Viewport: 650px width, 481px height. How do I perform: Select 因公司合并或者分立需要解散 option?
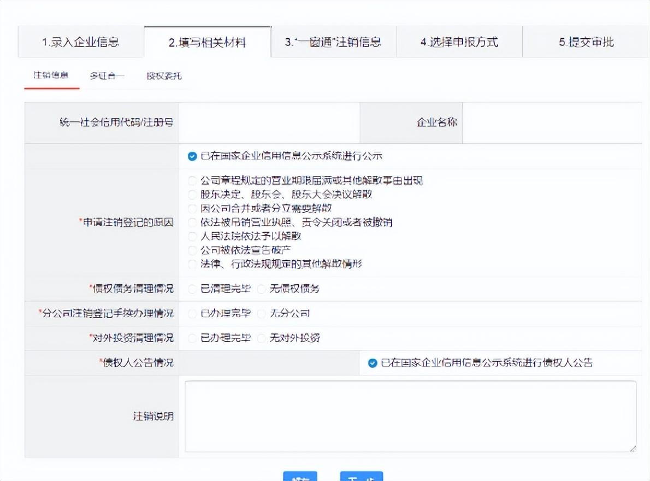point(192,209)
